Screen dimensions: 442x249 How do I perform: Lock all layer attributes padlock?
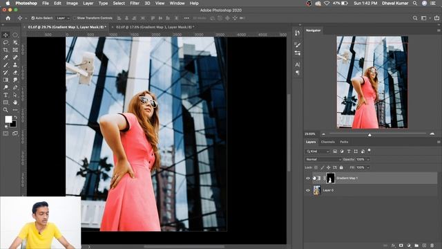coord(341,167)
